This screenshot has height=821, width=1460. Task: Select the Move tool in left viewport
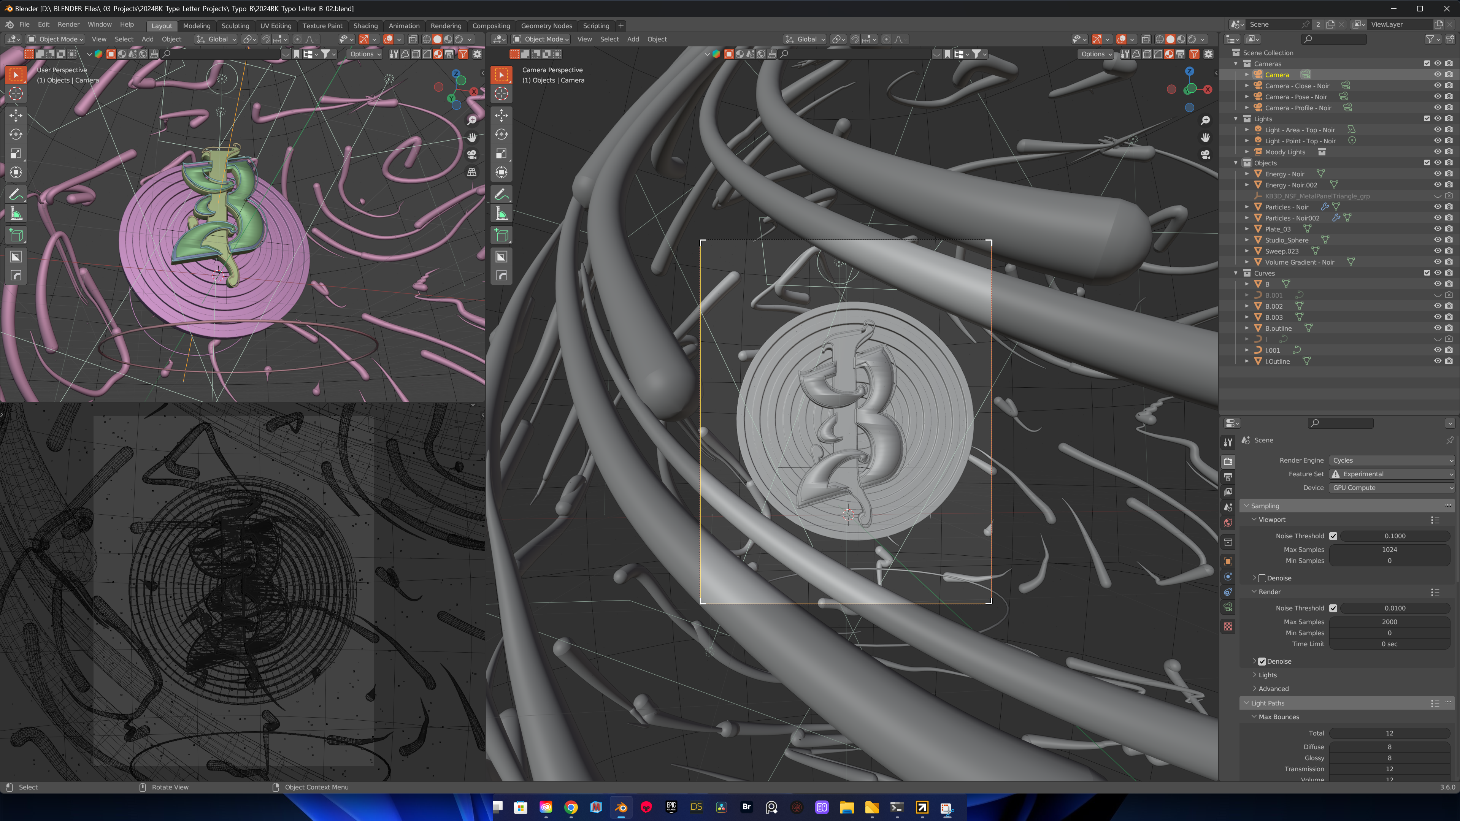point(16,116)
